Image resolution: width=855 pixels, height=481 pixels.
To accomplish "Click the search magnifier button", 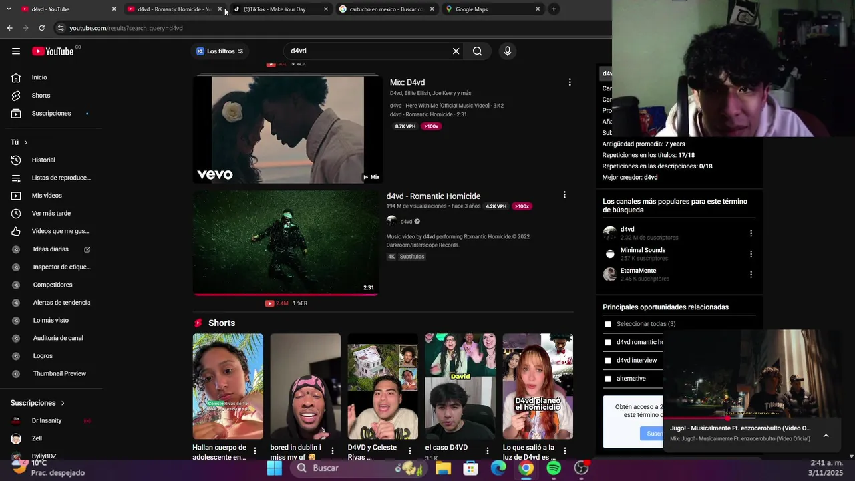I will pyautogui.click(x=477, y=51).
